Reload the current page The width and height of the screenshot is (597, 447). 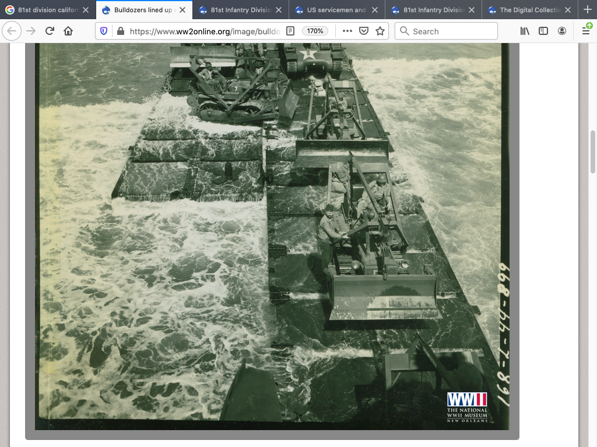pyautogui.click(x=50, y=31)
